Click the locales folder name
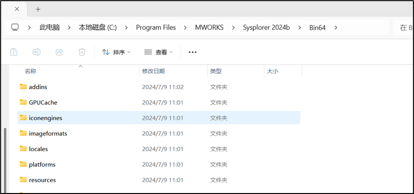Screen dimensions: 414x194 38,149
